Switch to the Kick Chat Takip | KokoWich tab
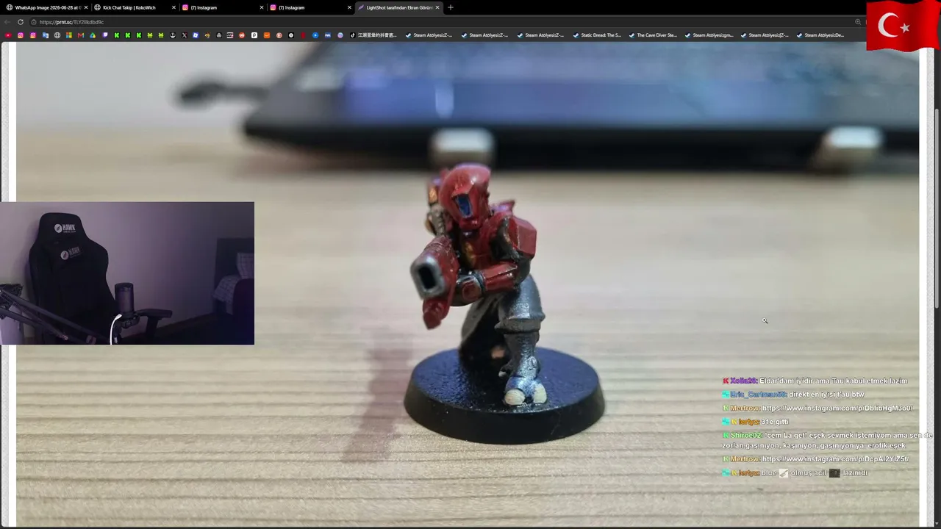 (x=135, y=7)
